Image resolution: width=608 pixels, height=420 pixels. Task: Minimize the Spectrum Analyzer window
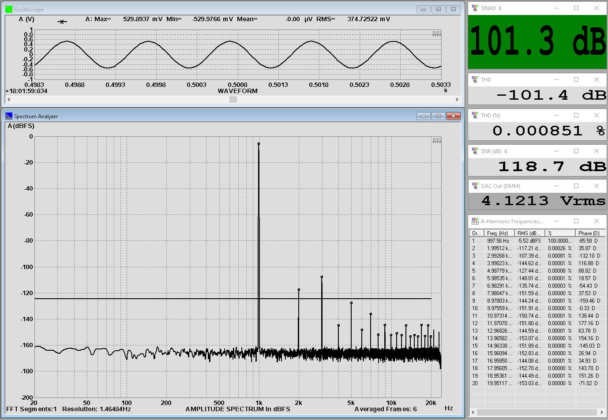point(424,116)
